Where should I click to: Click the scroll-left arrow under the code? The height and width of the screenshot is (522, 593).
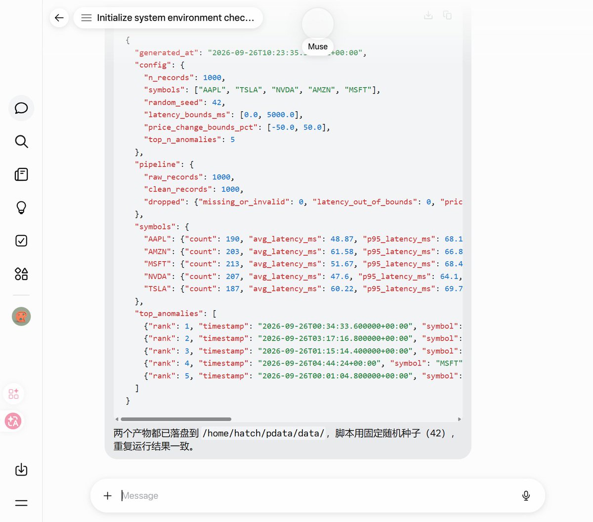click(x=117, y=419)
